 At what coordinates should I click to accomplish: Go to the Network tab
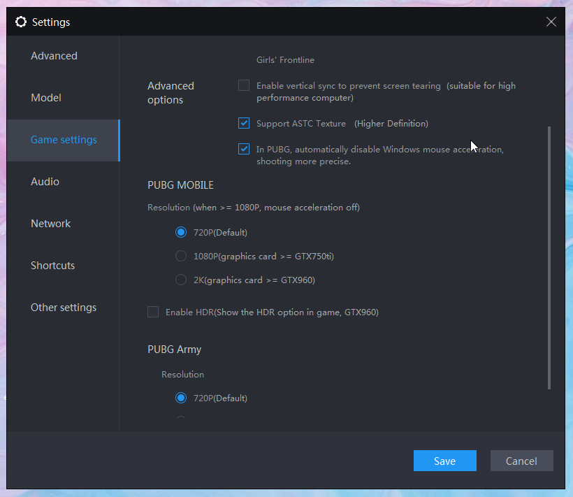tap(51, 224)
